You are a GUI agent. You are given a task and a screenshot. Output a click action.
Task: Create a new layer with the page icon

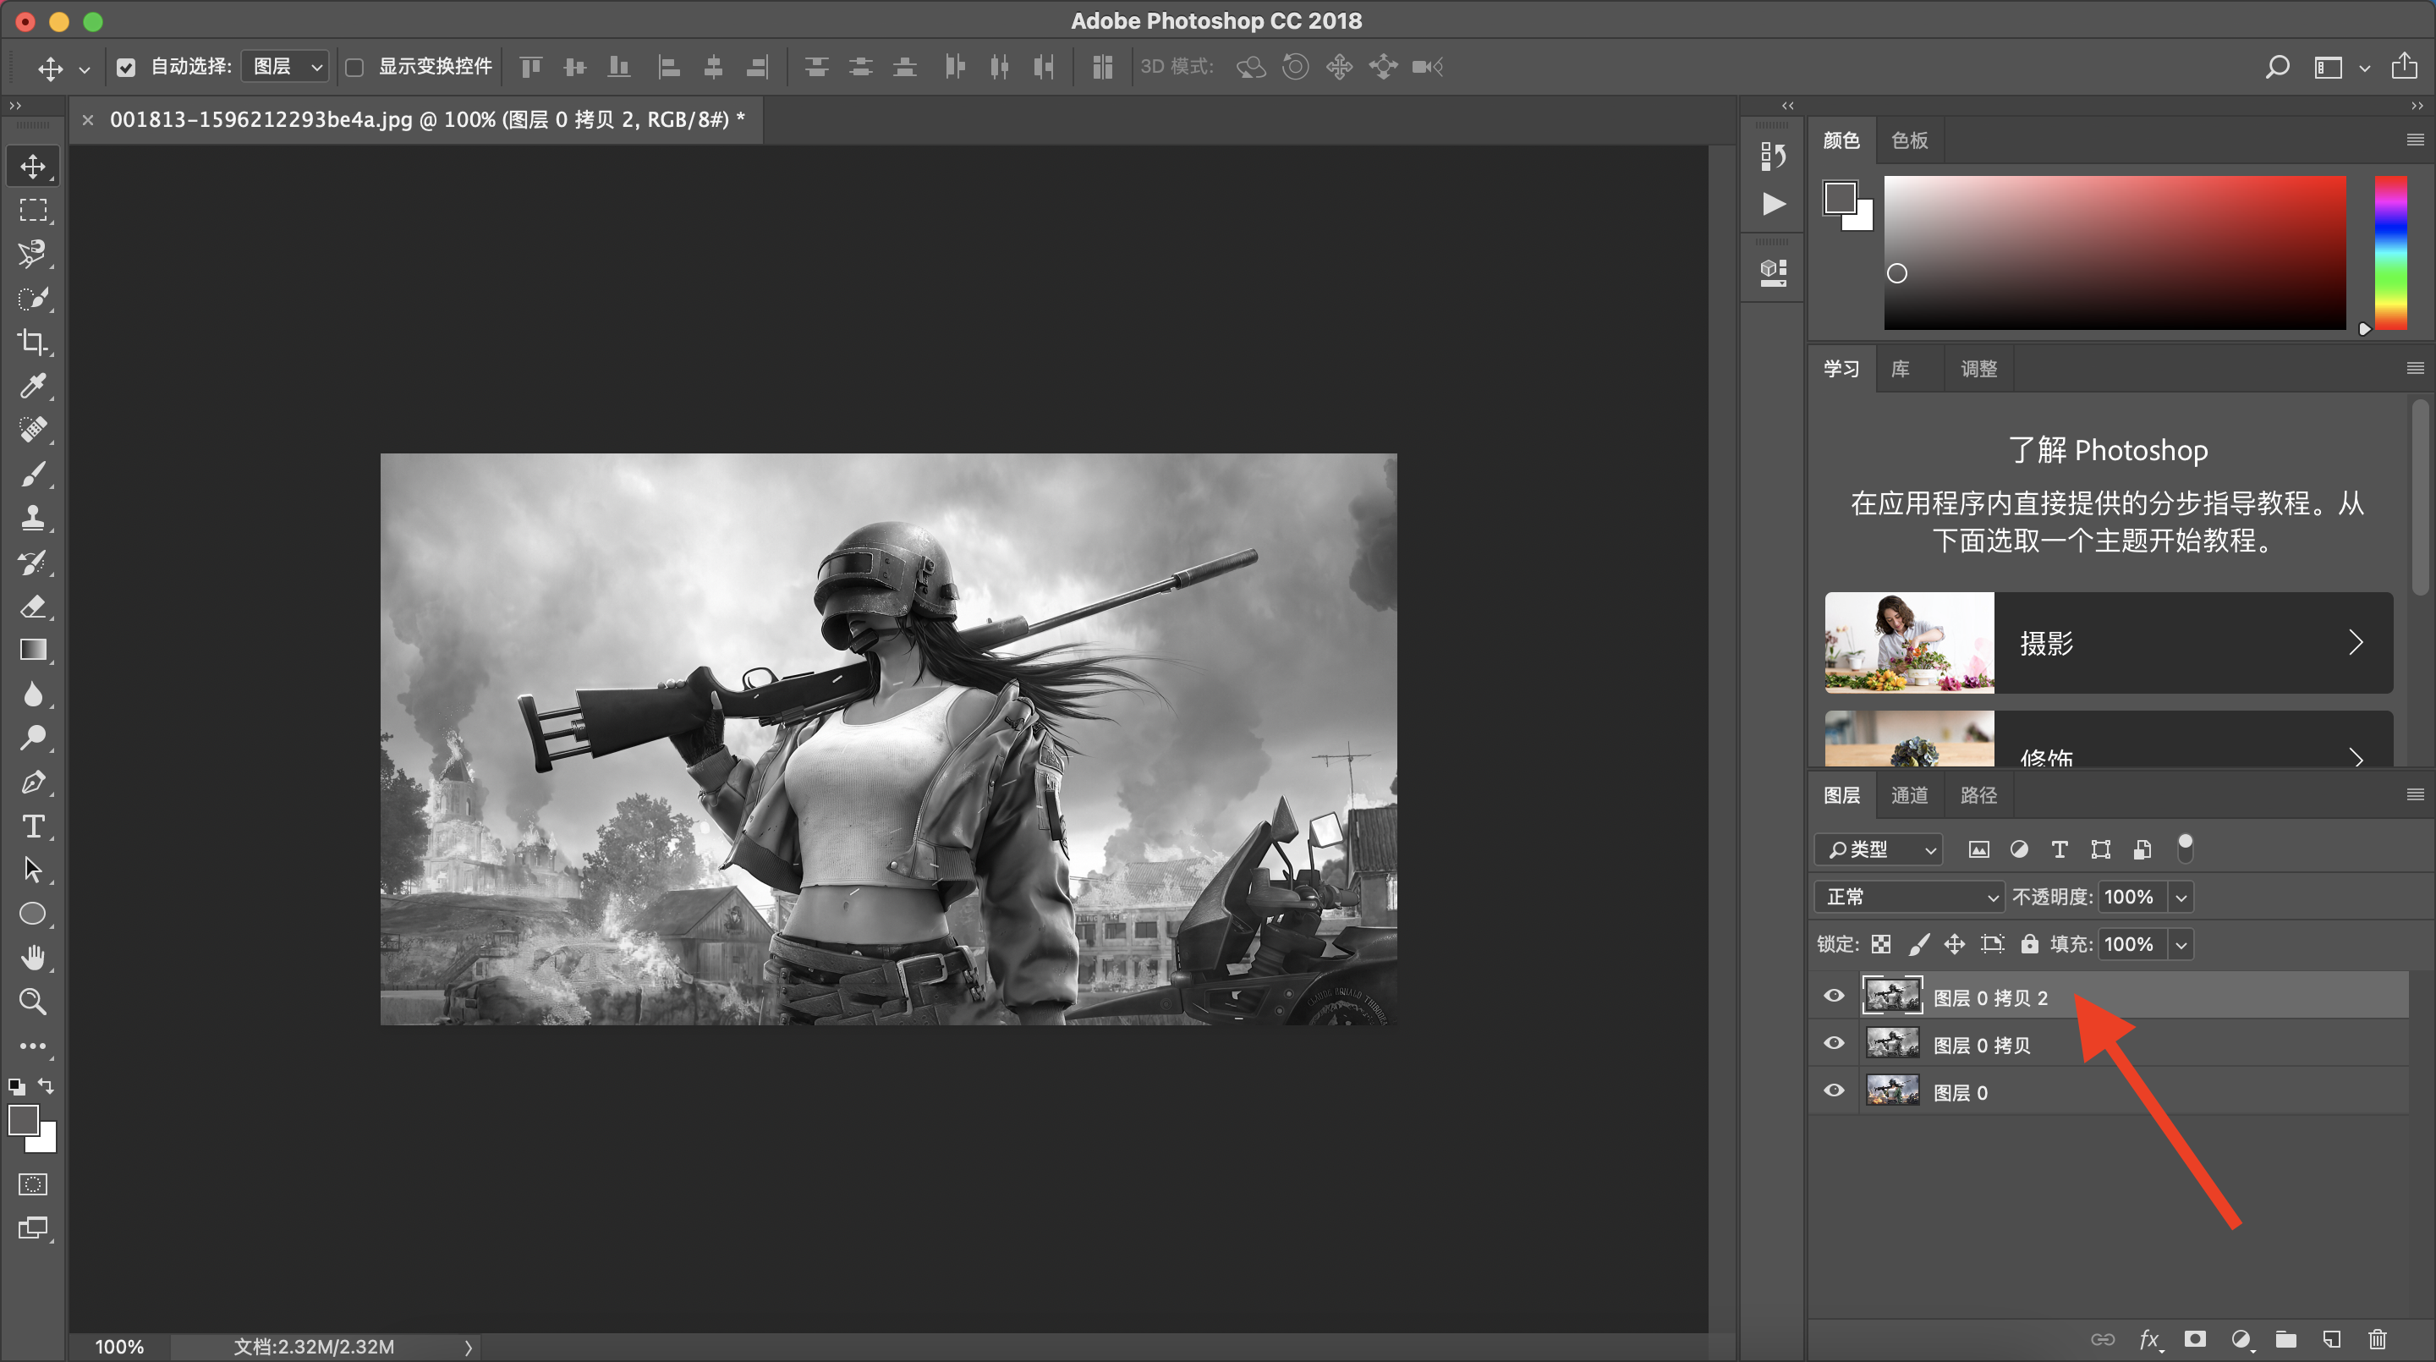click(x=2332, y=1339)
